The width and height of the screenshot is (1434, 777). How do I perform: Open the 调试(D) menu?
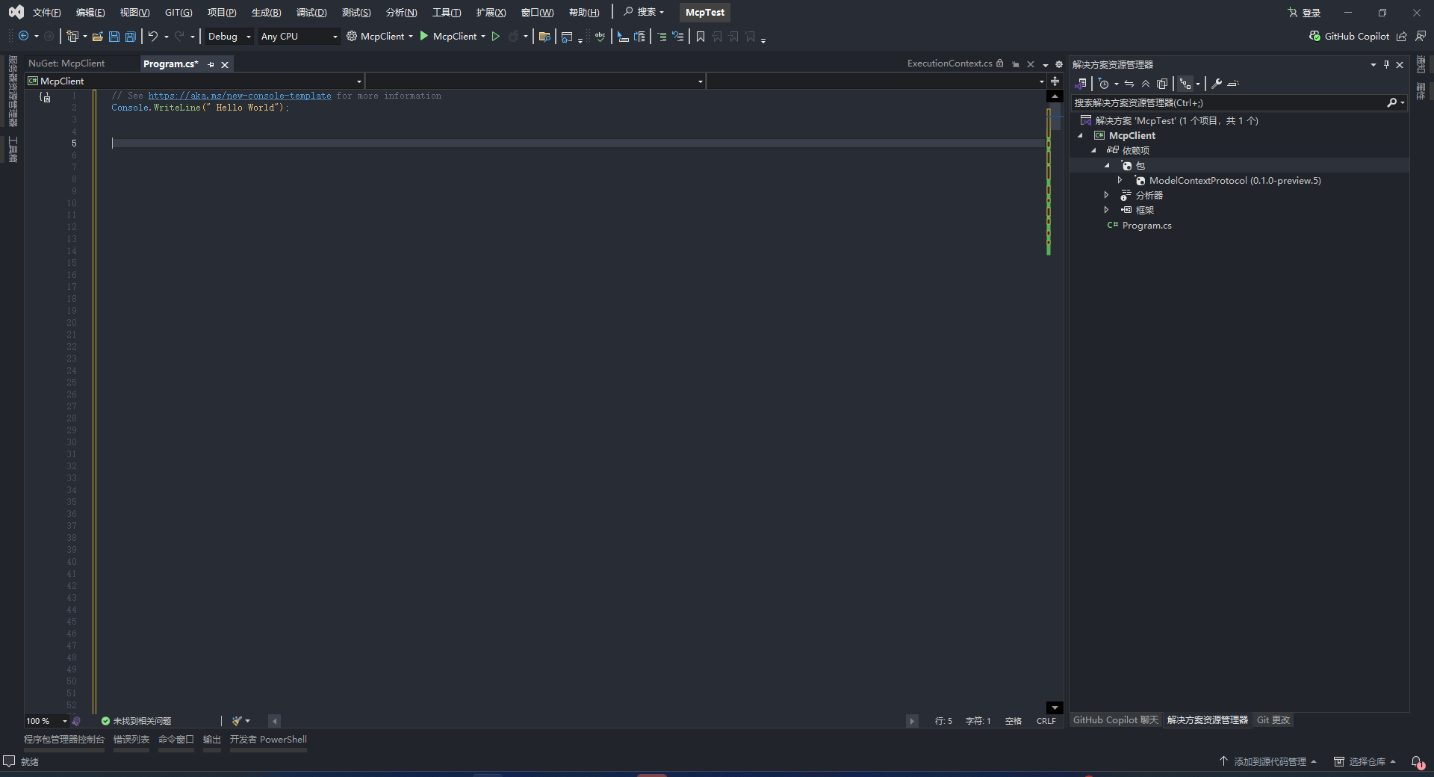click(311, 13)
